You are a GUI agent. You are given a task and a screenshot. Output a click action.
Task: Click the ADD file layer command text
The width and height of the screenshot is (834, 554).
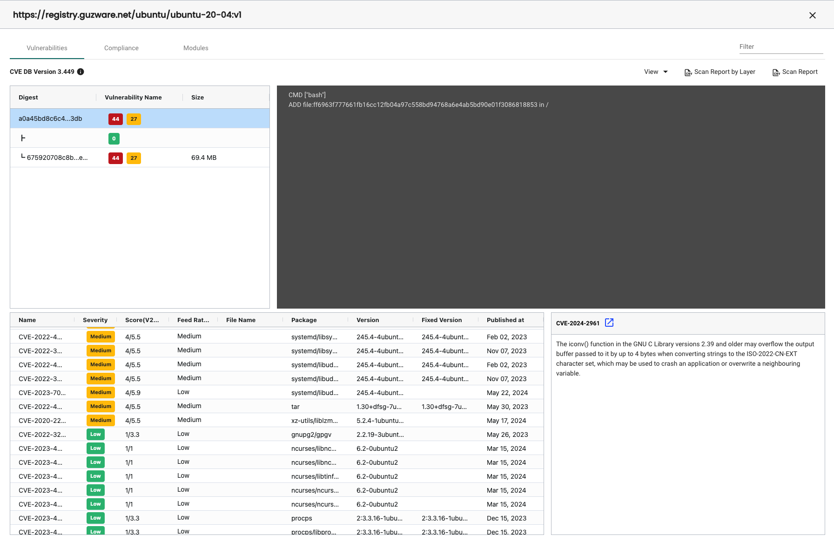point(418,105)
